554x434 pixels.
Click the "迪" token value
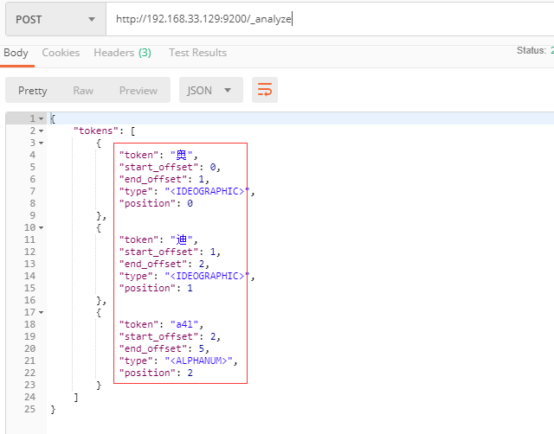182,239
